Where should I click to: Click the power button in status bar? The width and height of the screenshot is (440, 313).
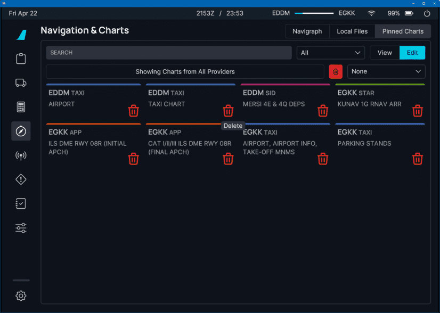(x=427, y=13)
